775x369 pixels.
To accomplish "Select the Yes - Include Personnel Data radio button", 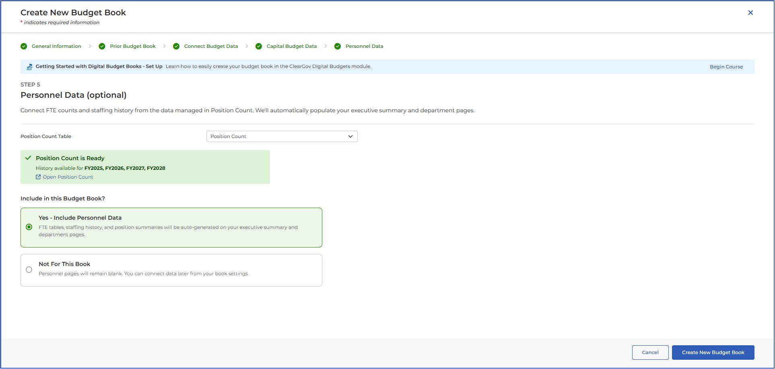I will (29, 227).
